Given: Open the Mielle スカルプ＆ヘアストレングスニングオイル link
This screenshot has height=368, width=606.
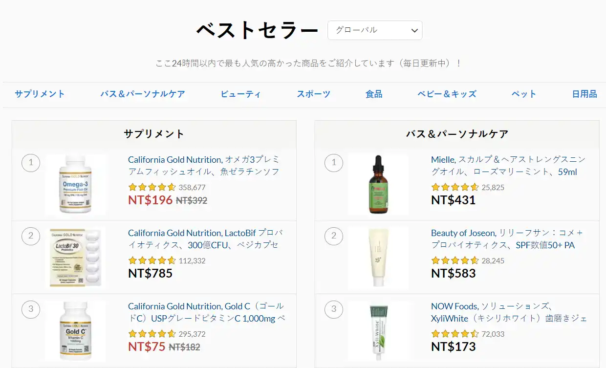Looking at the screenshot, I should coord(508,166).
